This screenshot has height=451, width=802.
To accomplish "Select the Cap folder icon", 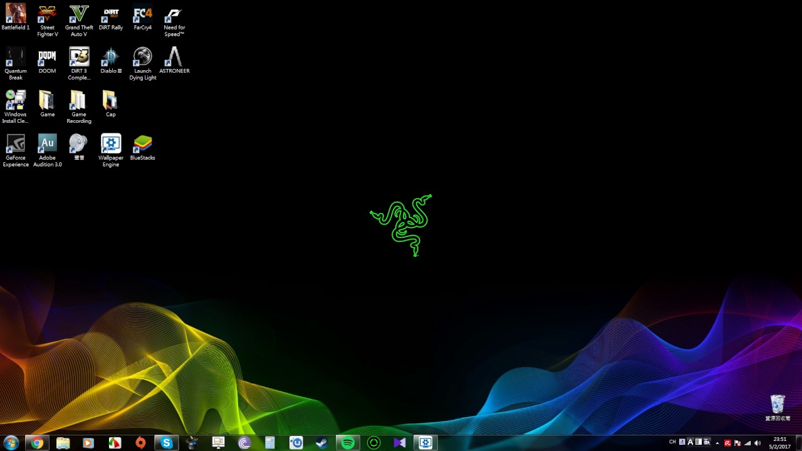I will coord(111,104).
